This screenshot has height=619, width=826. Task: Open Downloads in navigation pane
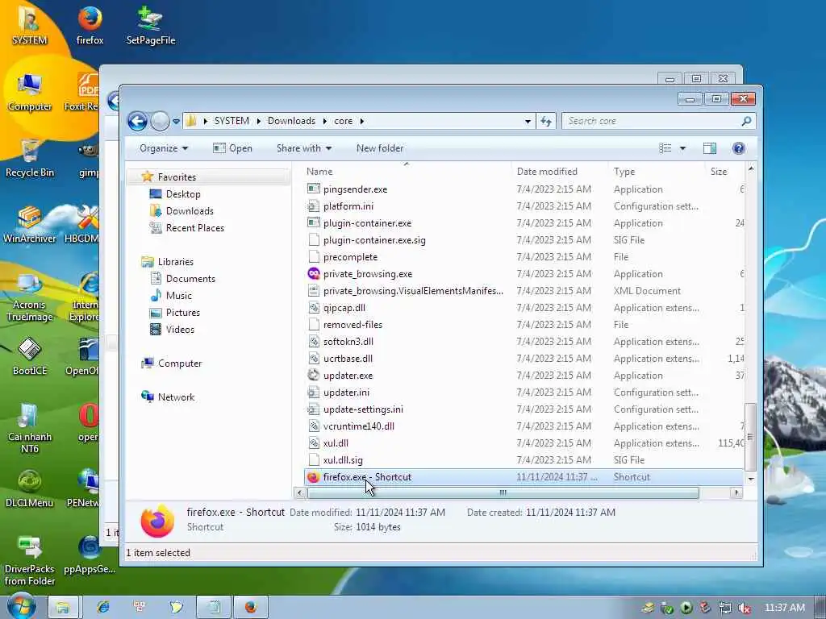click(x=190, y=211)
